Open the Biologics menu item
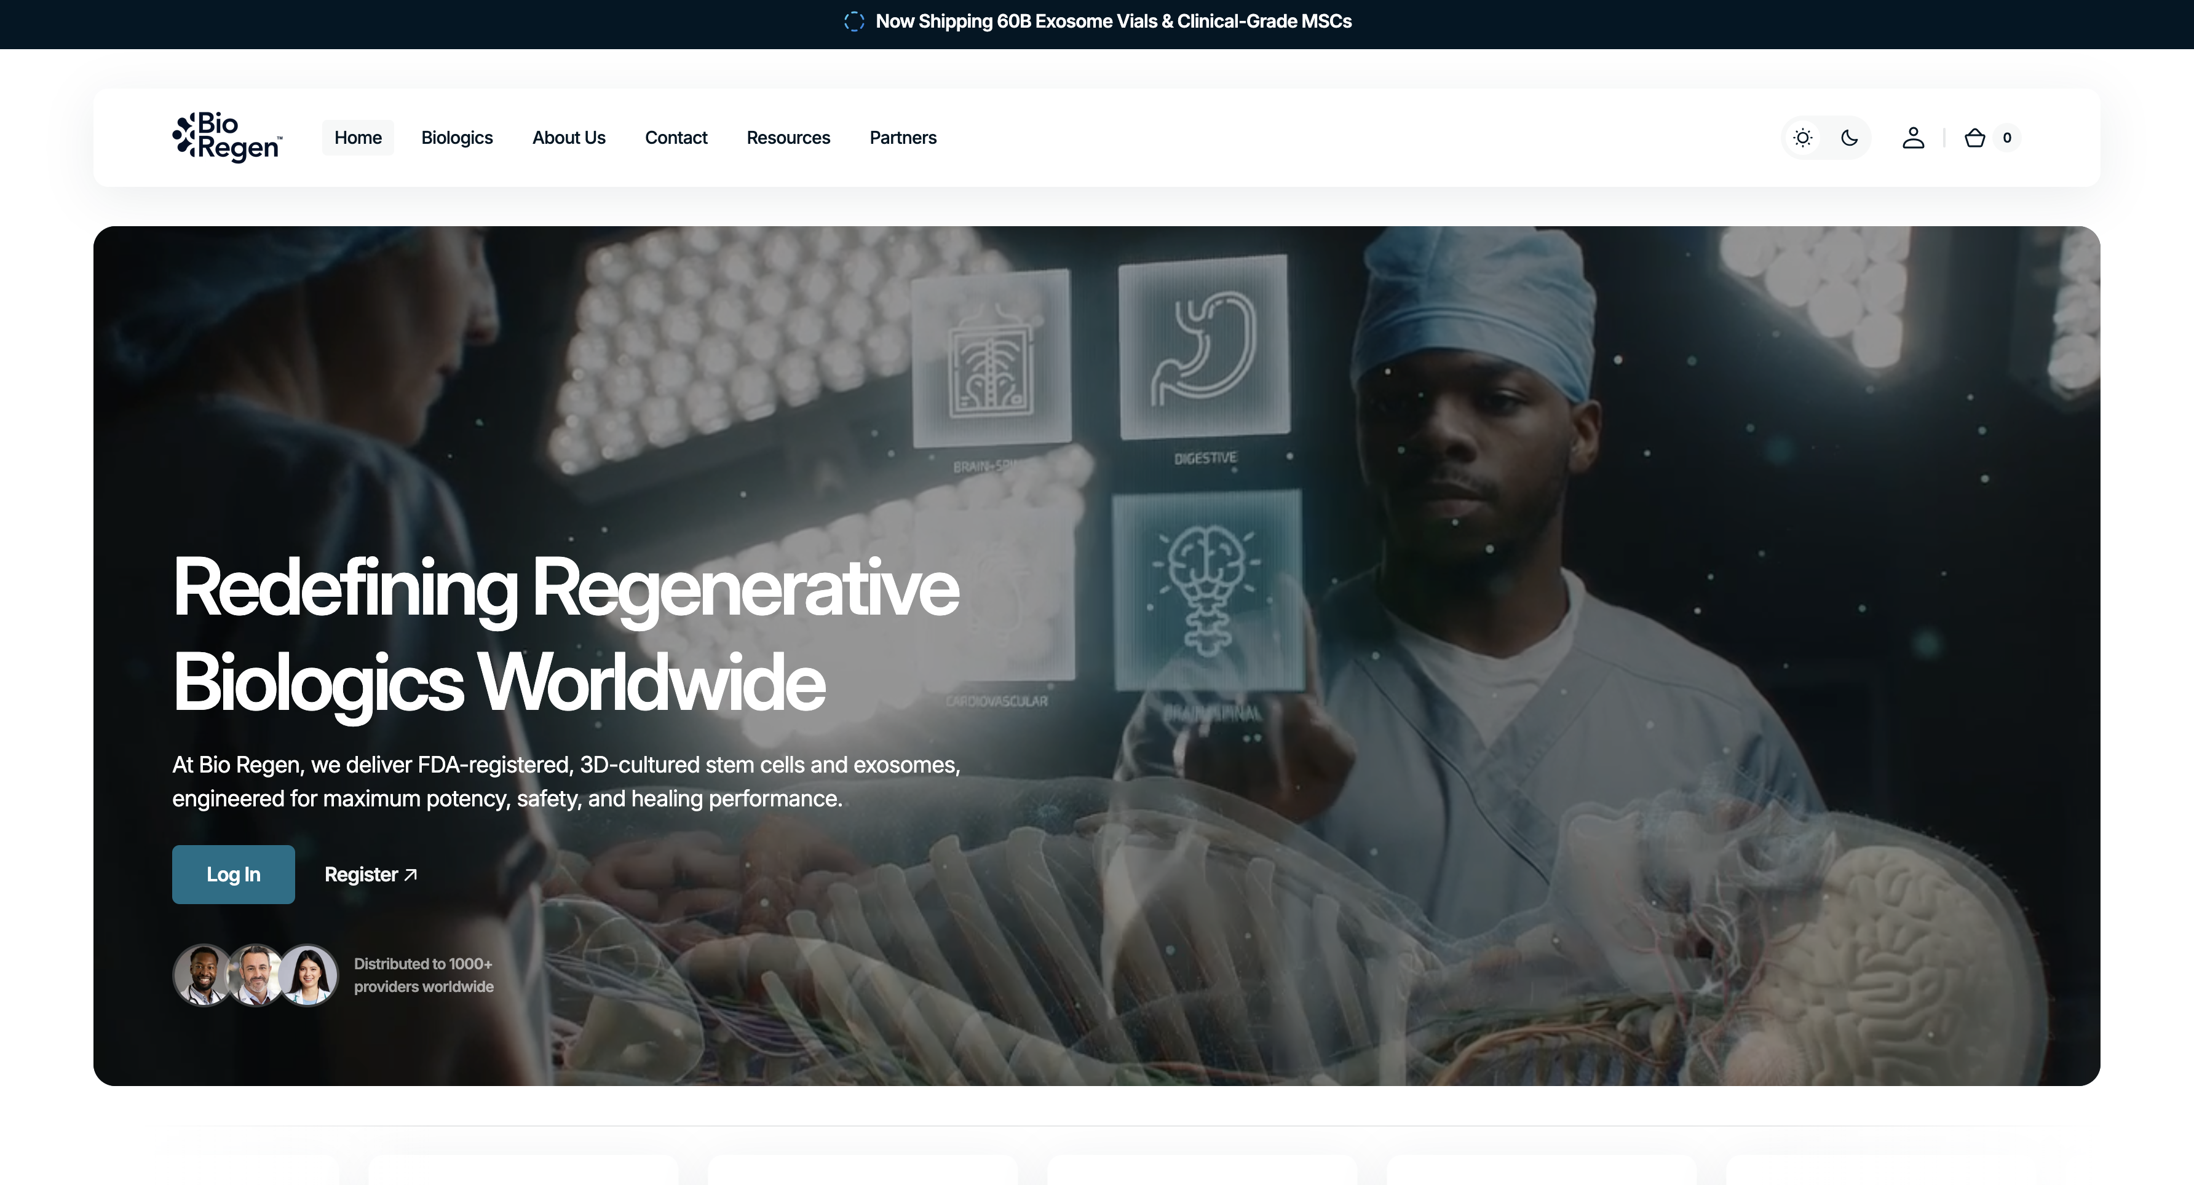Viewport: 2194px width, 1185px height. pos(457,138)
